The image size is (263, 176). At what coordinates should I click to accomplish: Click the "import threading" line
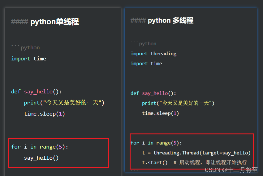click(153, 54)
